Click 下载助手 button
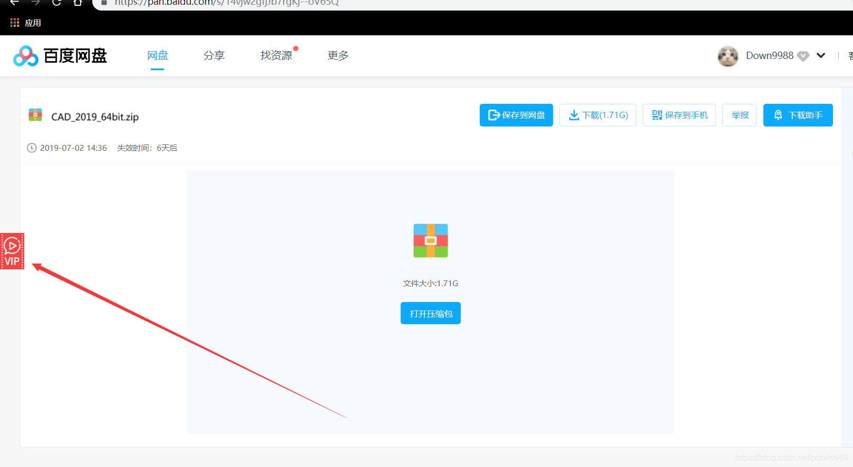 798,115
